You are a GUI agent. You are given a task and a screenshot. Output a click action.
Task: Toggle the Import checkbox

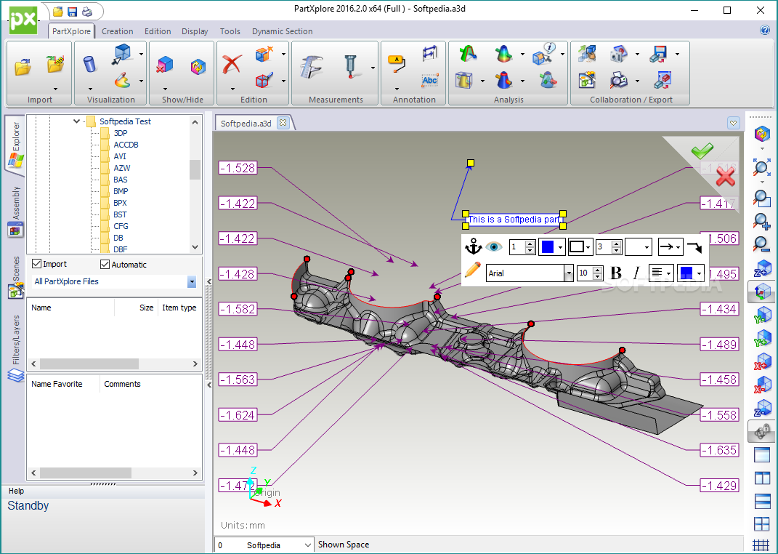point(37,264)
